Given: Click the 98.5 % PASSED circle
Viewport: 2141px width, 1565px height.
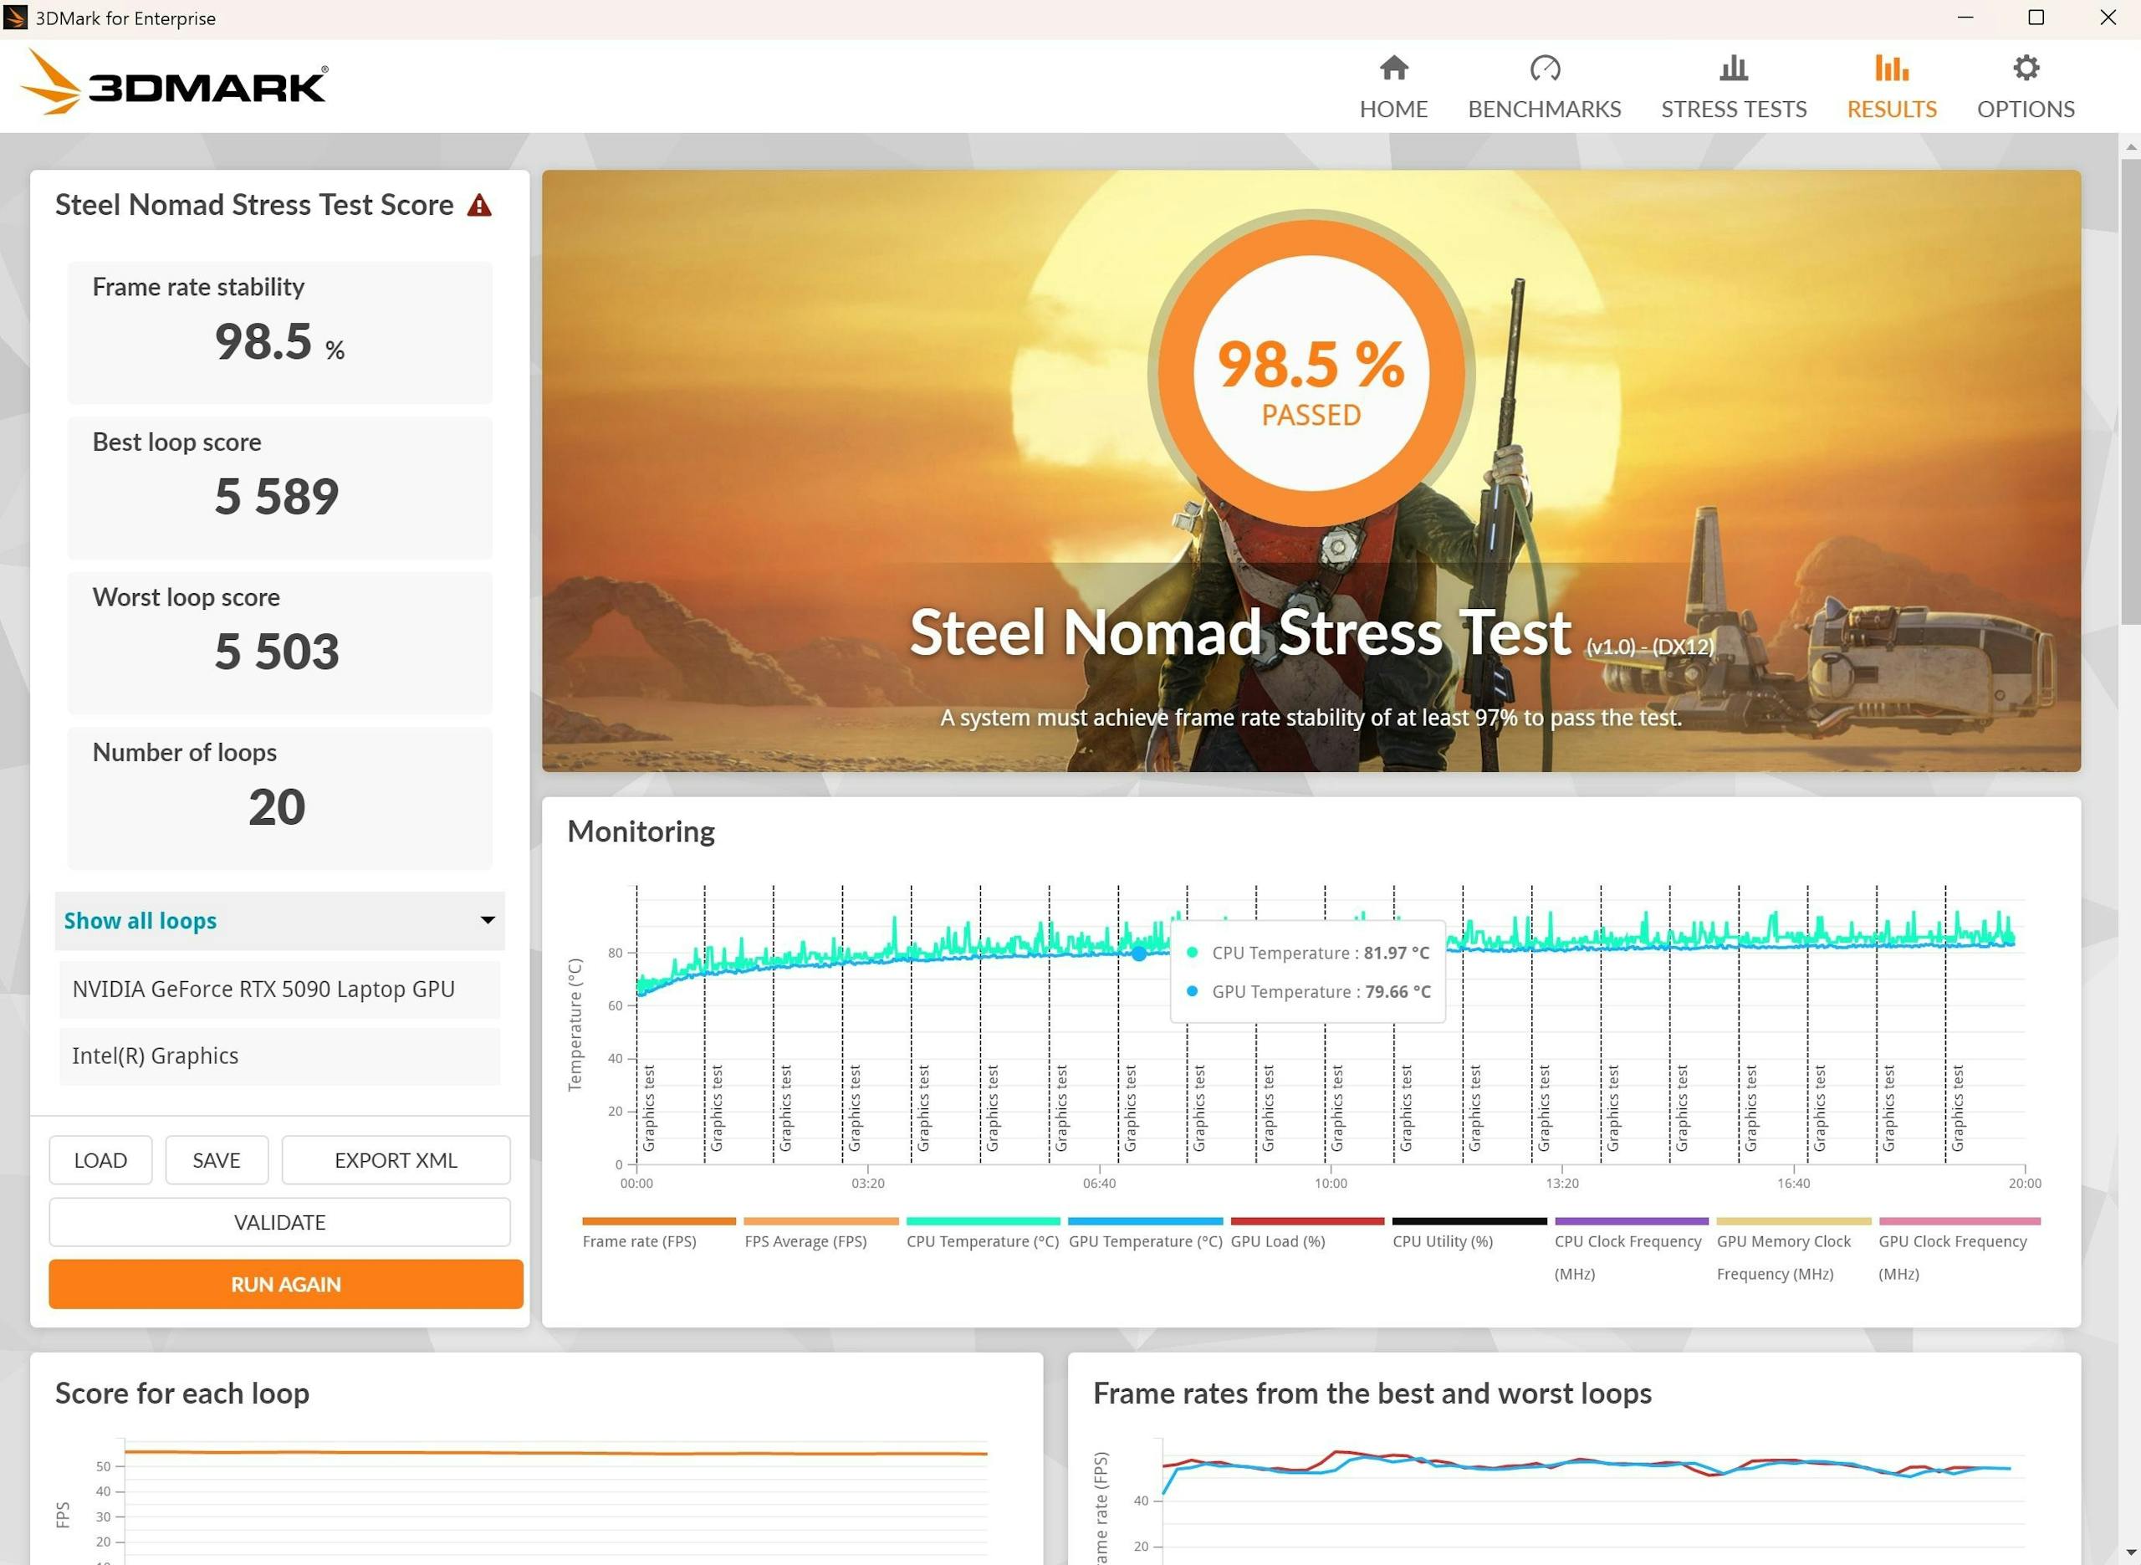Looking at the screenshot, I should tap(1311, 373).
